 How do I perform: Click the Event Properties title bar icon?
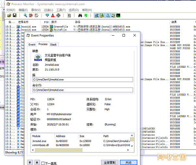28,35
